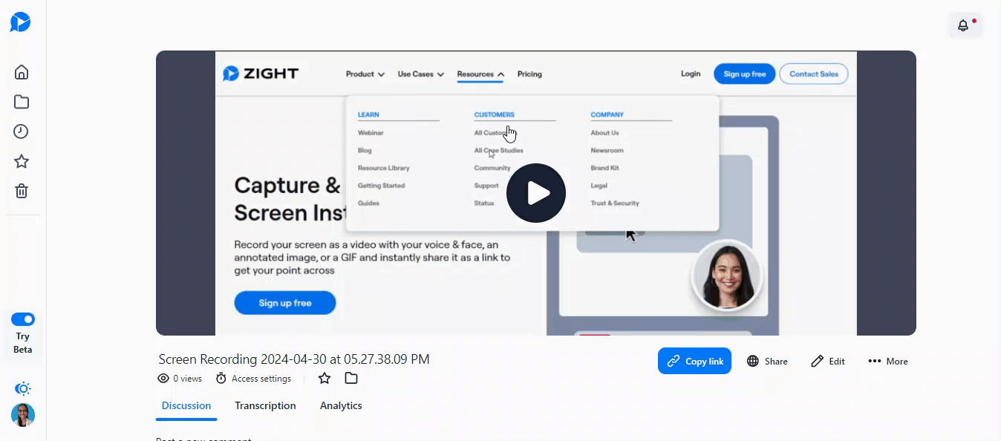1001x441 pixels.
Task: Collapse the Resources menu in the video
Action: coord(480,74)
